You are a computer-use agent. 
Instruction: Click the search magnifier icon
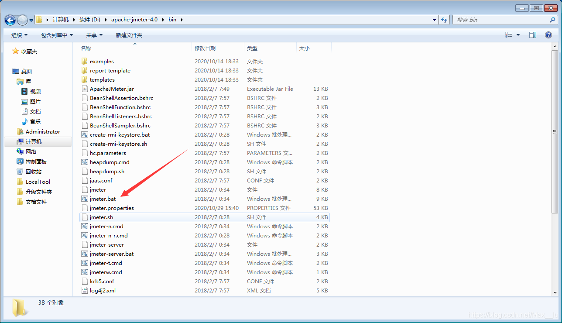point(553,20)
